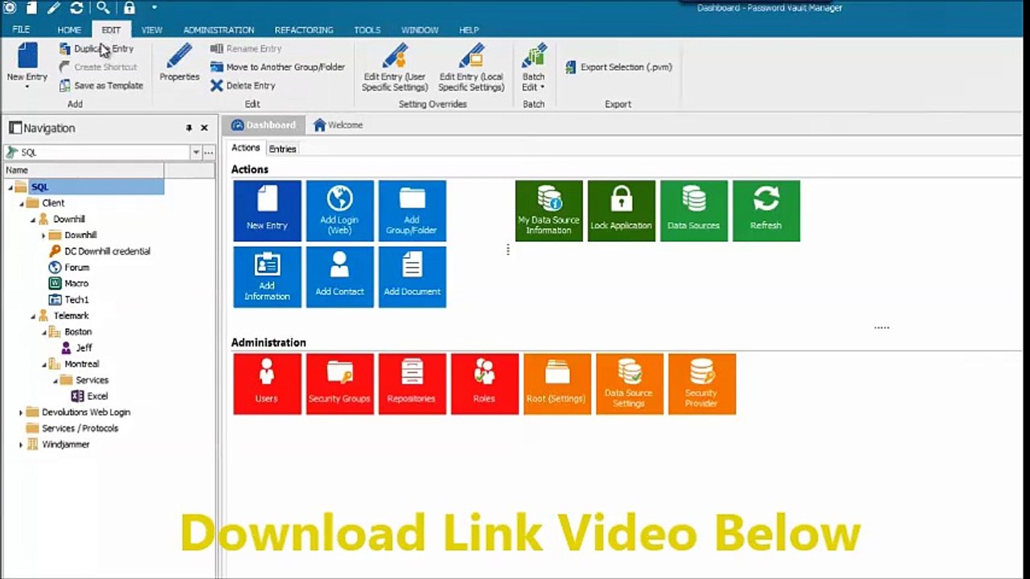Open the Data Source Settings tile
This screenshot has width=1030, height=579.
point(629,384)
